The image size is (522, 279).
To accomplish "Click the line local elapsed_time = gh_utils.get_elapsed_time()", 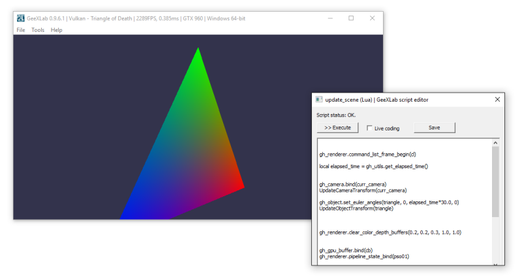I will click(373, 166).
